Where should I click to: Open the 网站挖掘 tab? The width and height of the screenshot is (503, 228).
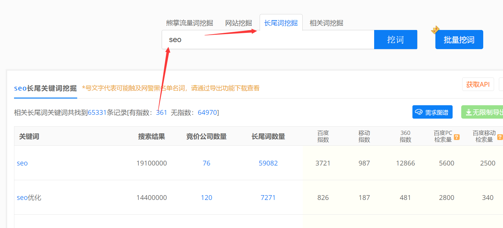point(238,23)
